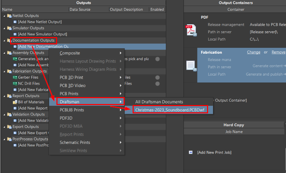Enable the pick and place output toggle

coord(158,59)
